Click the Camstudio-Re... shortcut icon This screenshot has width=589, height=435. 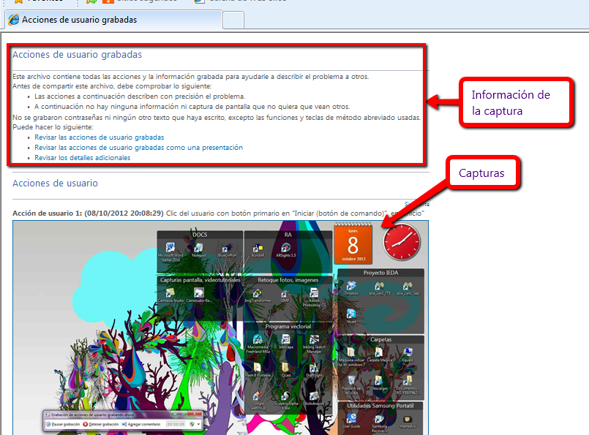(x=199, y=292)
